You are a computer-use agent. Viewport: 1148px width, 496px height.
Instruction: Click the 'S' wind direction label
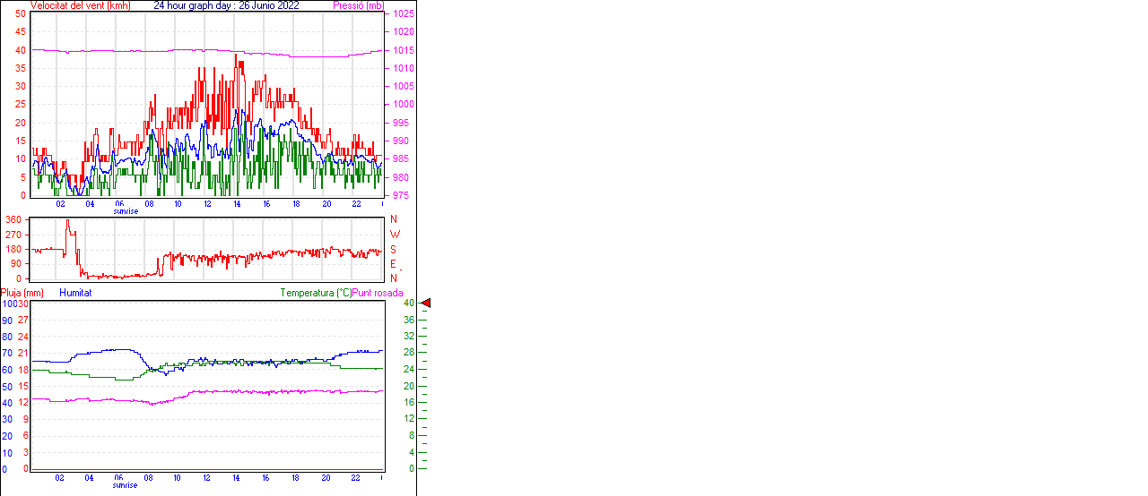pyautogui.click(x=394, y=249)
